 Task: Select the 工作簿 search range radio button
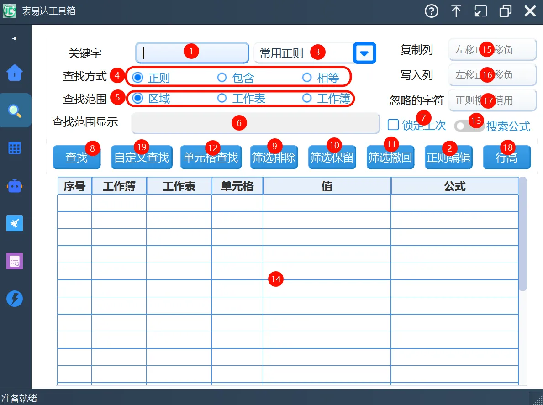coord(307,98)
